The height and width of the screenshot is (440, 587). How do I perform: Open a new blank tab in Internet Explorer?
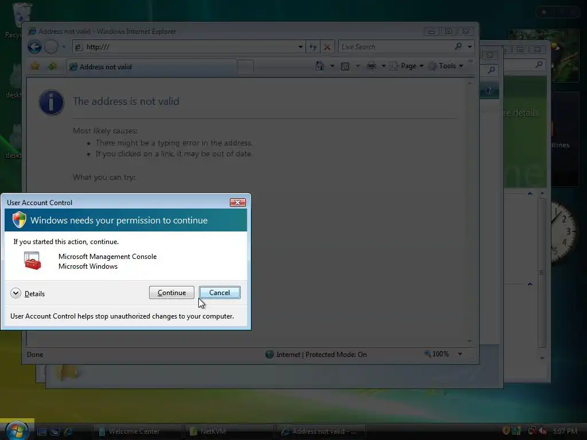(245, 67)
